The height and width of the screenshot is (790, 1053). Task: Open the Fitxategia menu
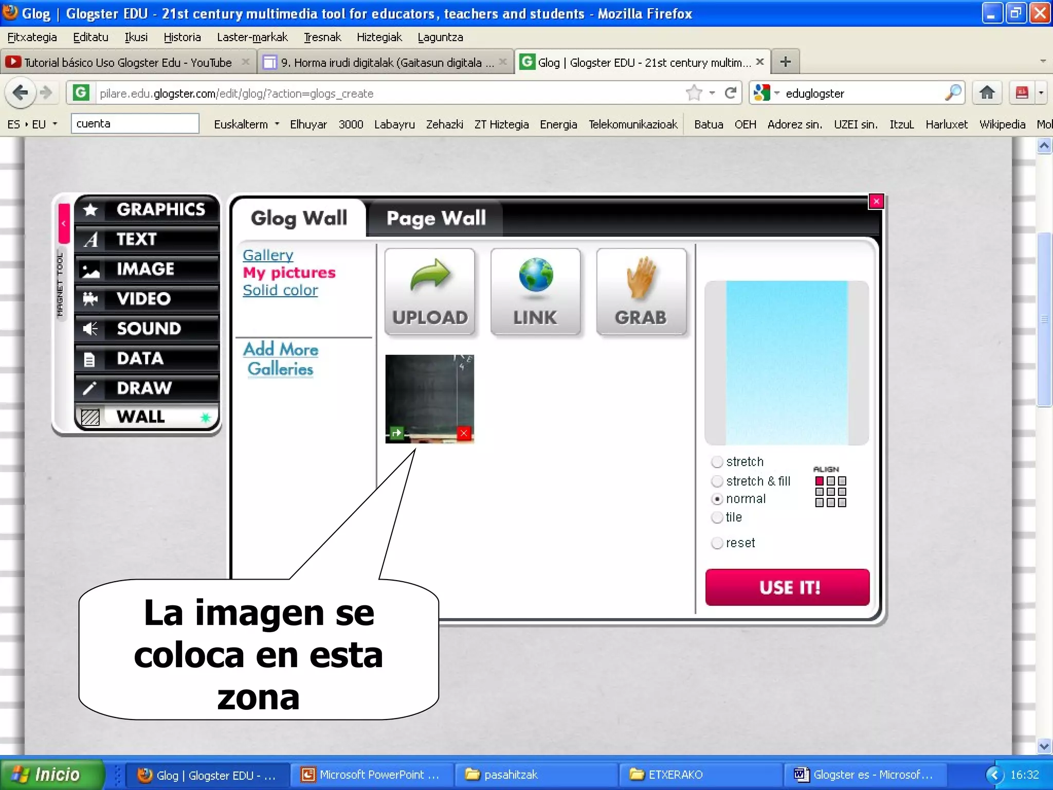32,37
